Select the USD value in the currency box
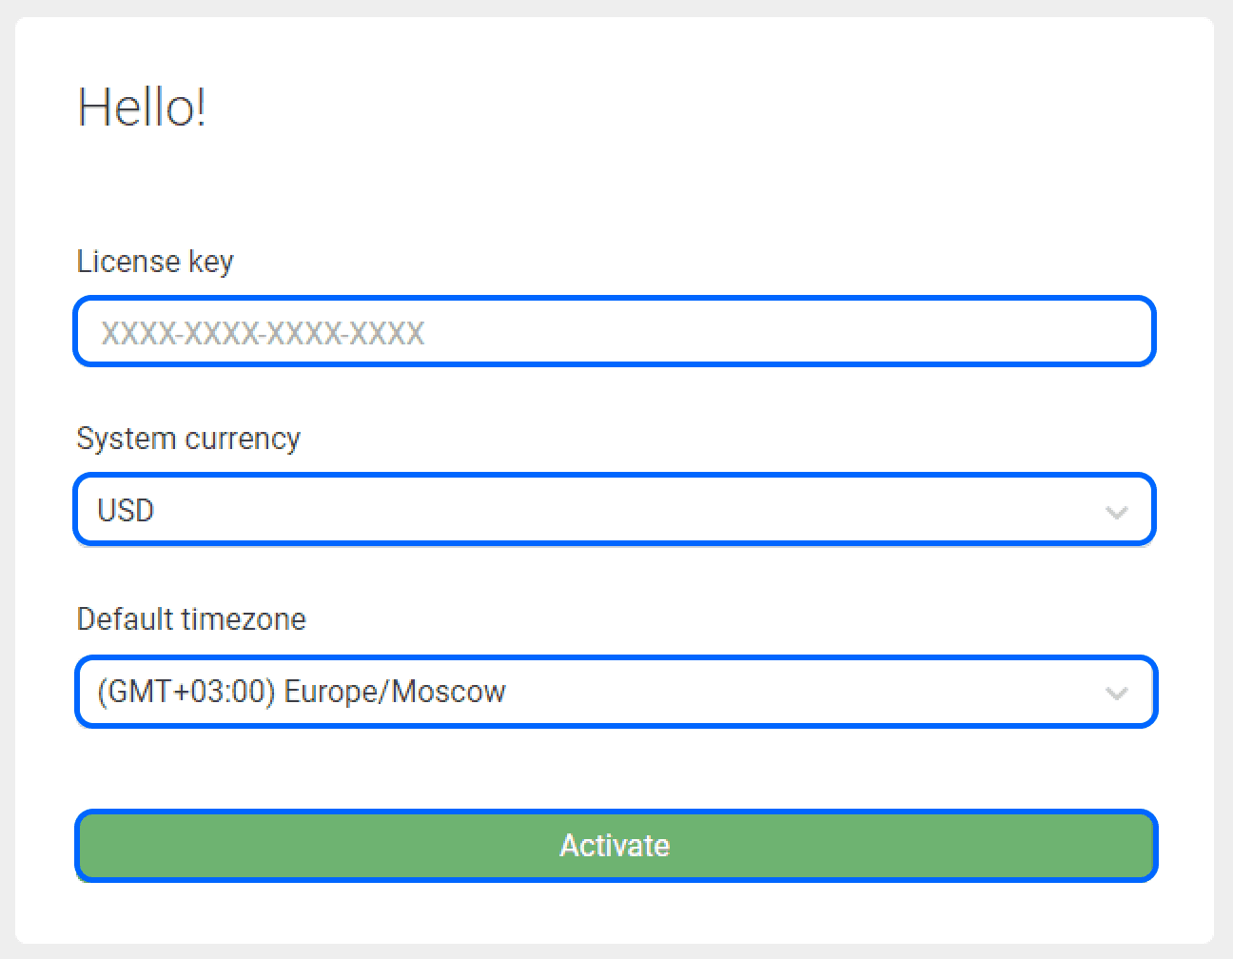Screen dimensions: 1233x959 click(126, 511)
